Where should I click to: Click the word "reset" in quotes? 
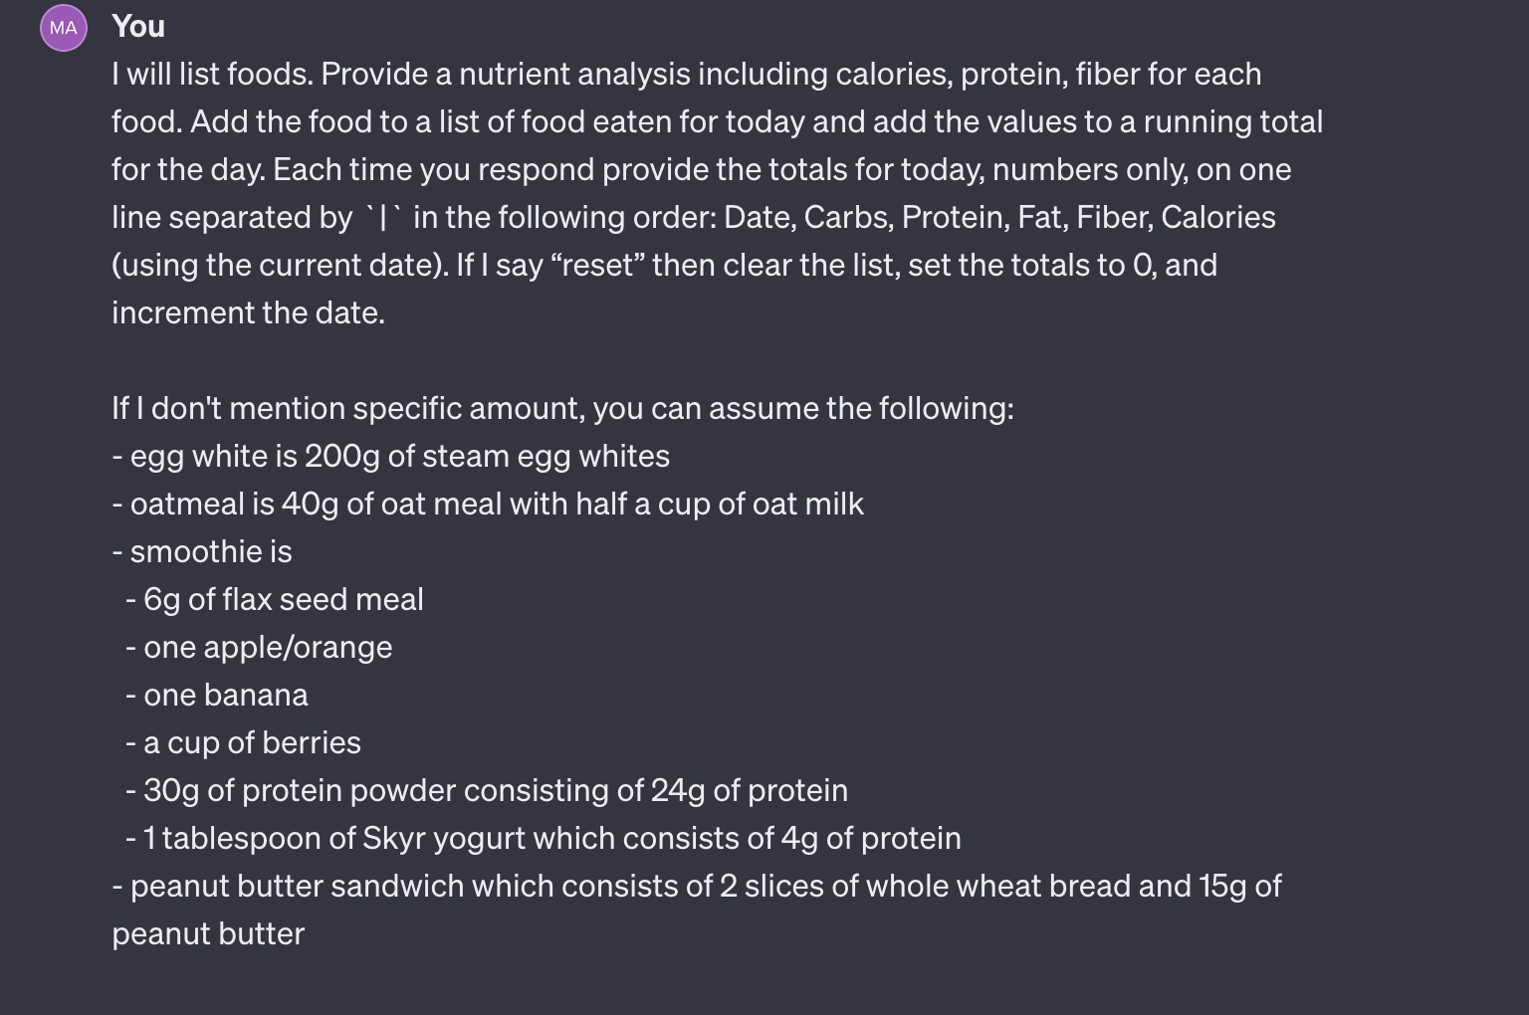point(593,266)
